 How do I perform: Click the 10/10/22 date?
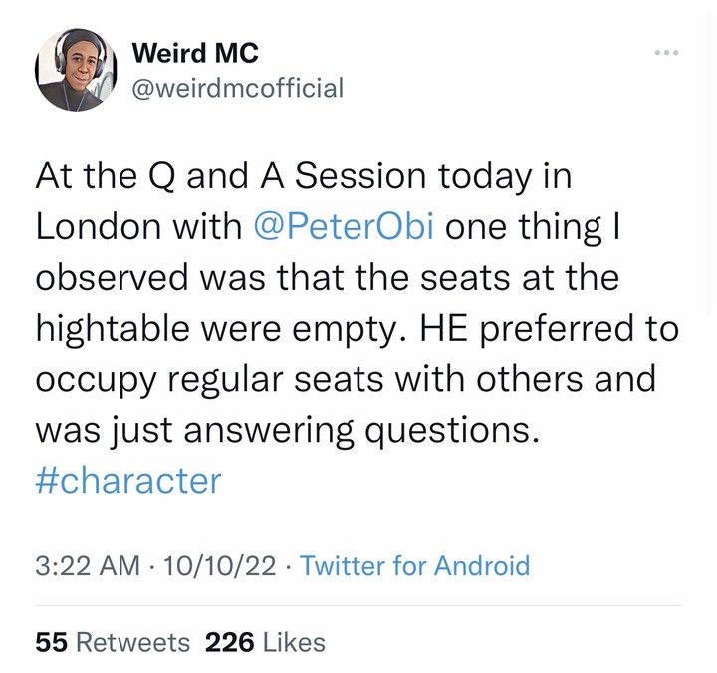click(x=219, y=566)
